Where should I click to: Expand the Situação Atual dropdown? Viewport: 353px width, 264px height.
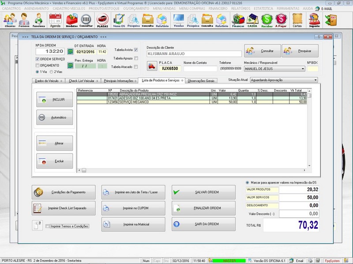(315, 80)
